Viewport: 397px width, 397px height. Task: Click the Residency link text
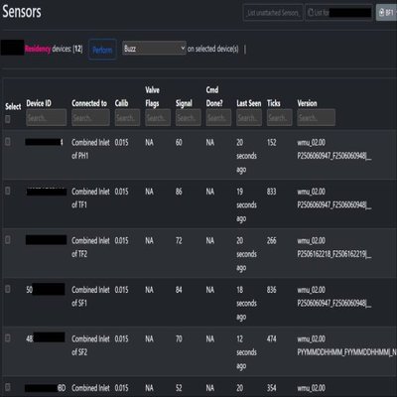[38, 49]
